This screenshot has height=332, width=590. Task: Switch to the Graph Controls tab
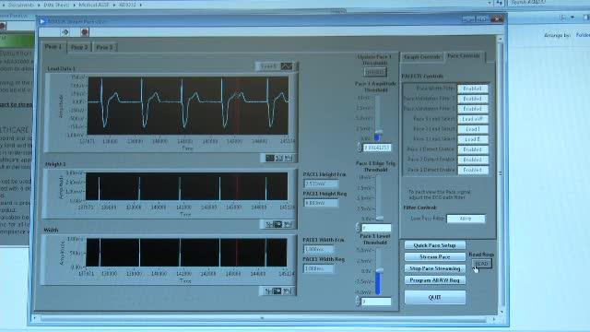click(x=422, y=57)
